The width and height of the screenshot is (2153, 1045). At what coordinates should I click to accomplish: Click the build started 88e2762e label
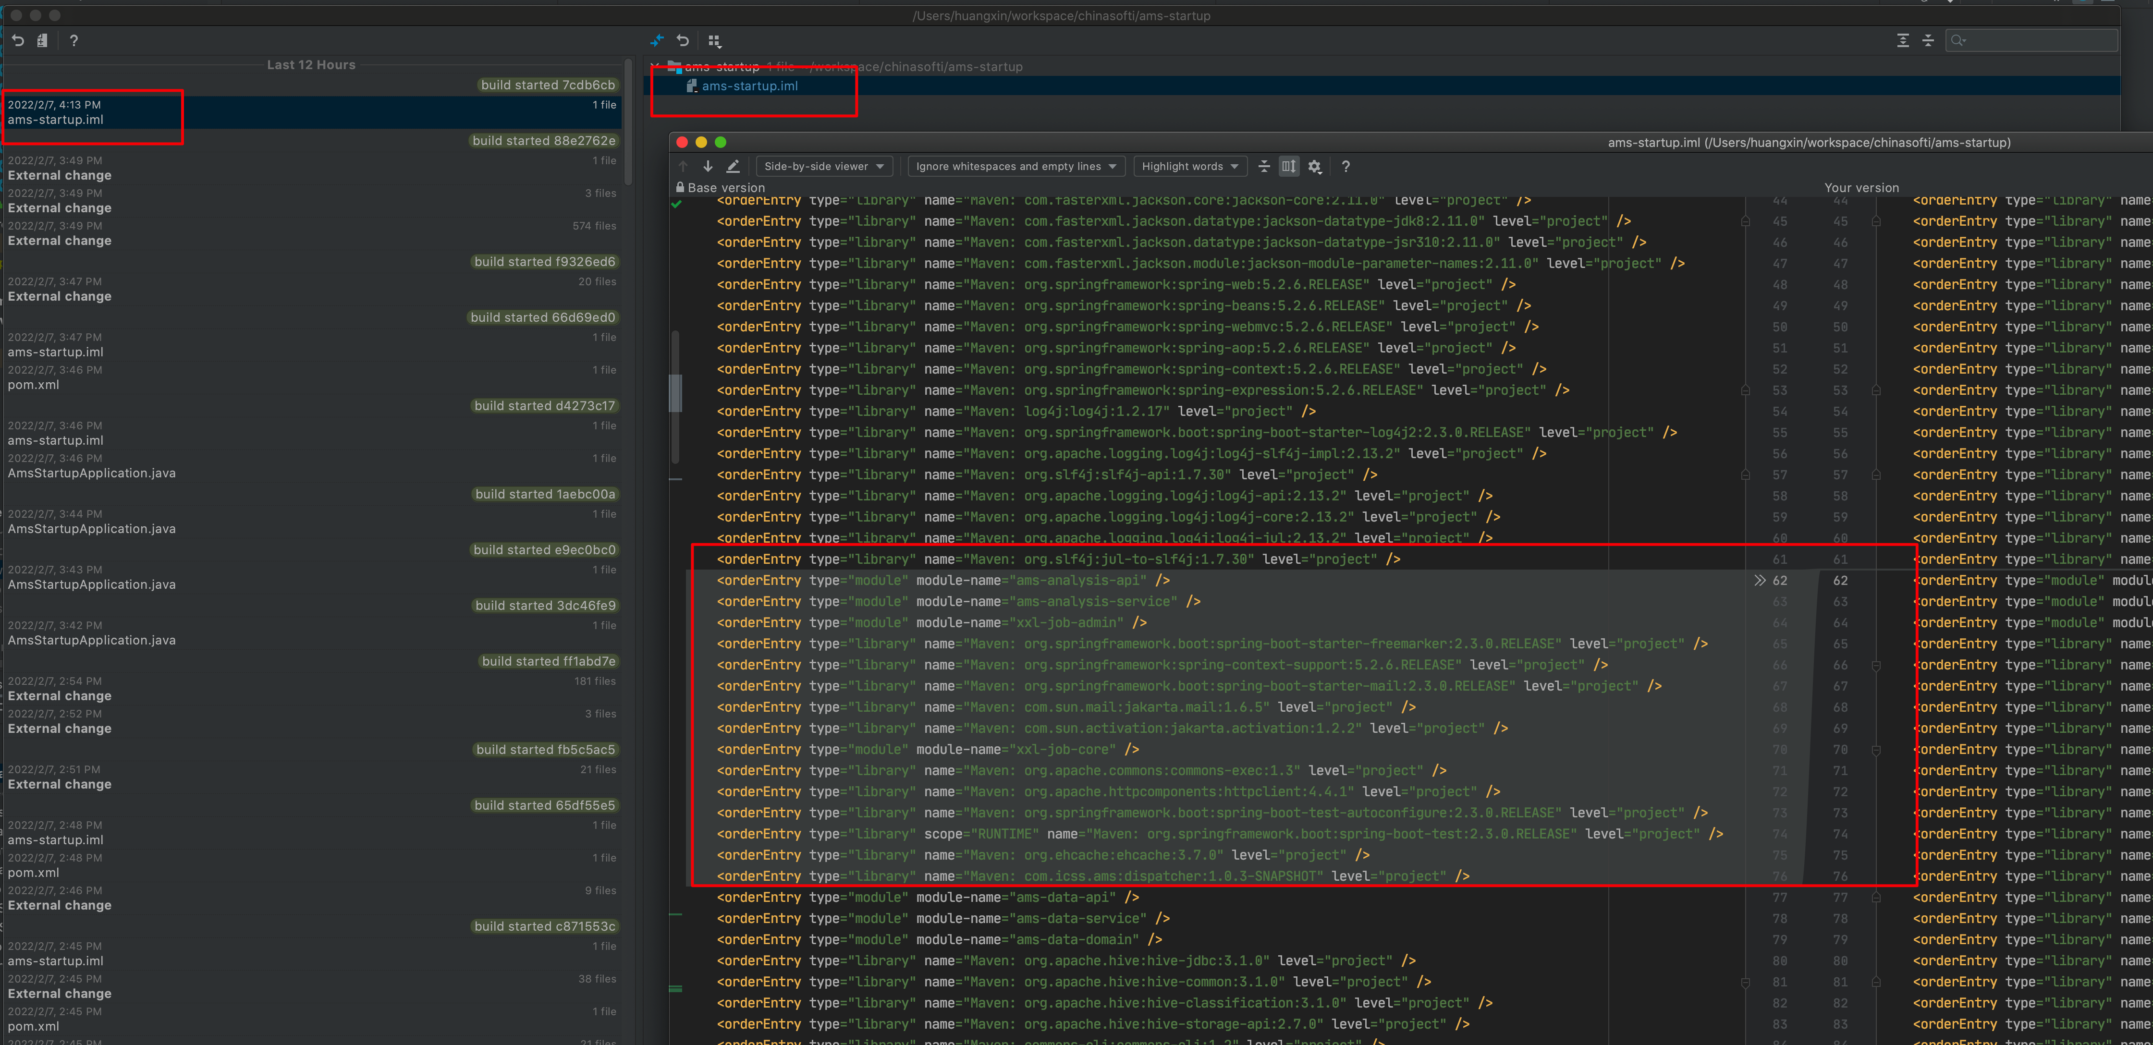(x=543, y=140)
